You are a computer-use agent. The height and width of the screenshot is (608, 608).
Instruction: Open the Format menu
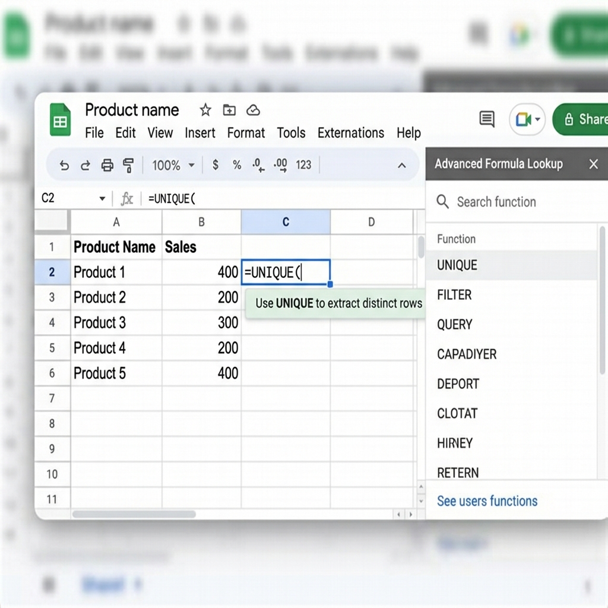[246, 133]
